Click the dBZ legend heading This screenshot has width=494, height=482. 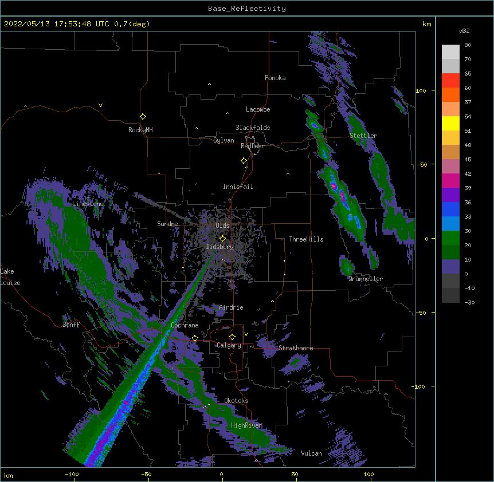464,31
